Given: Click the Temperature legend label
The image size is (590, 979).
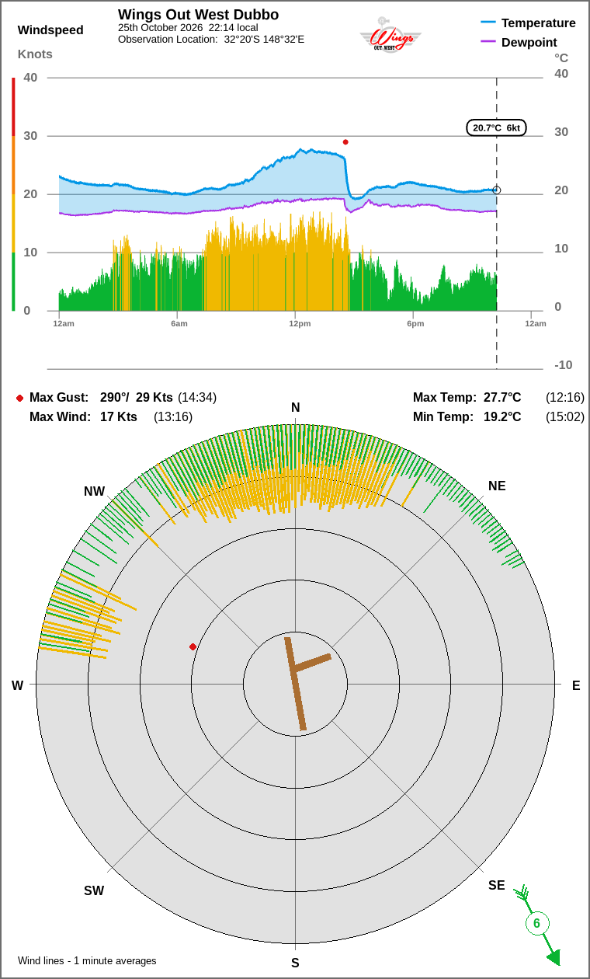Looking at the screenshot, I should pos(539,23).
